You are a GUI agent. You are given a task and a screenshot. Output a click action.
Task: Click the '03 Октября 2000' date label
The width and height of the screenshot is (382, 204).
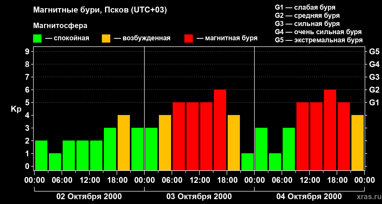click(199, 197)
